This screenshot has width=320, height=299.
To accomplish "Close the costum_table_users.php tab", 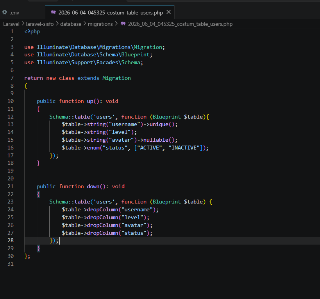I will (x=168, y=12).
